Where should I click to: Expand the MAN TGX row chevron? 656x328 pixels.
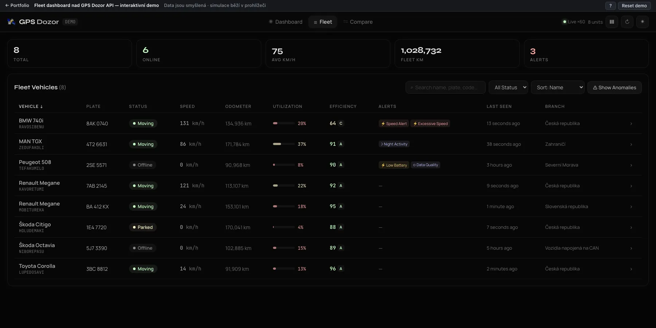pos(631,144)
